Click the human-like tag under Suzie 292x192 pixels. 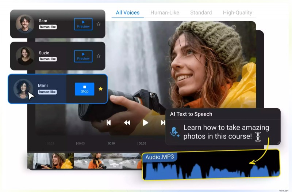pyautogui.click(x=48, y=59)
